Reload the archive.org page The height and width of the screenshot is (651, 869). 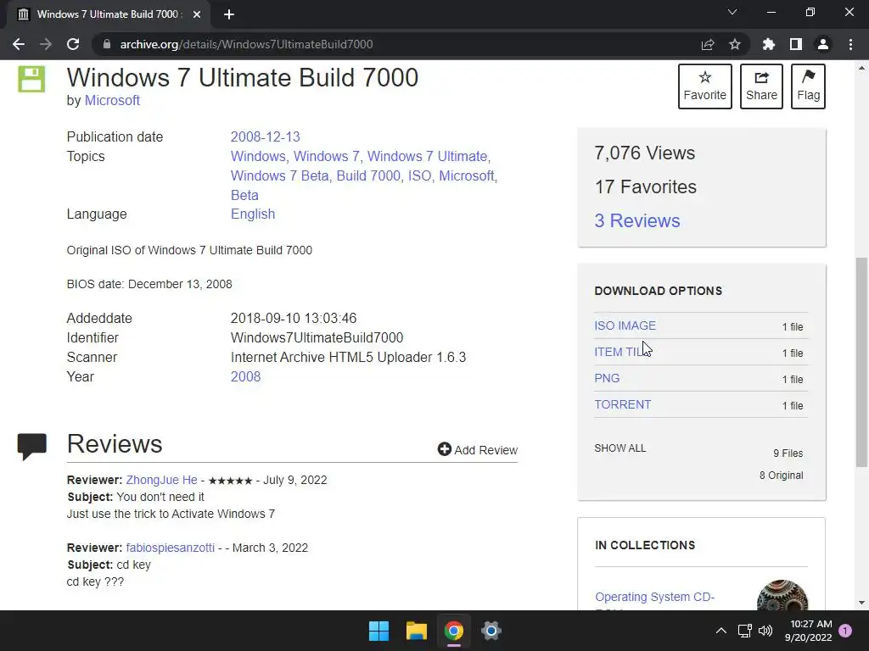(x=73, y=44)
